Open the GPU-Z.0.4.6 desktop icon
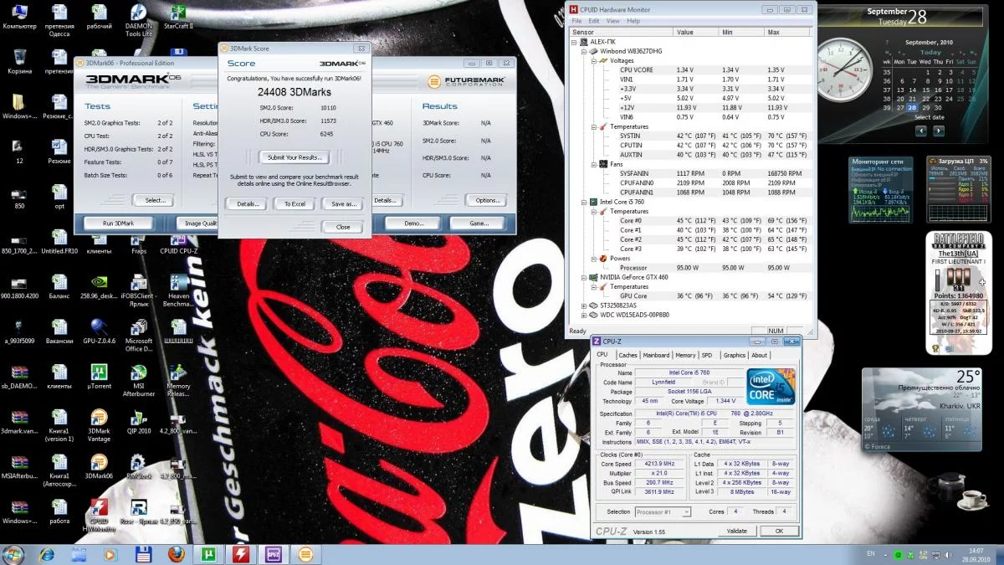 99,326
